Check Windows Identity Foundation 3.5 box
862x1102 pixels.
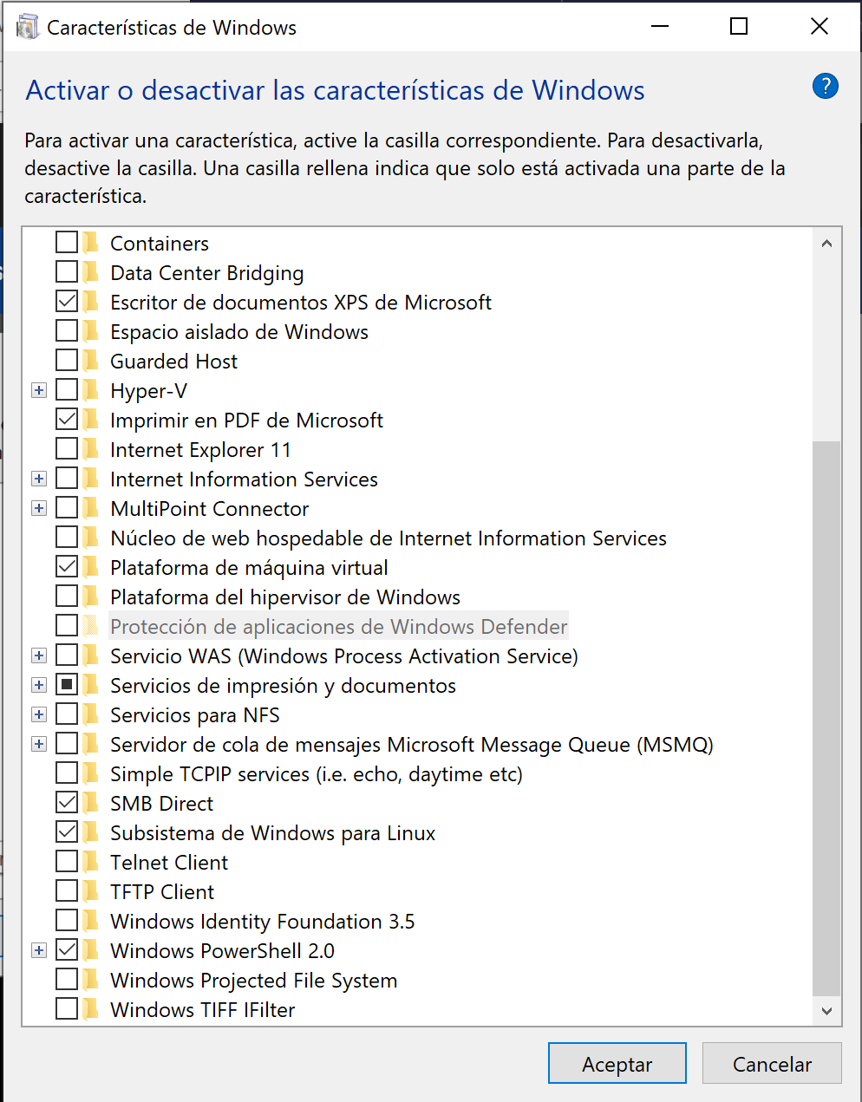point(67,920)
